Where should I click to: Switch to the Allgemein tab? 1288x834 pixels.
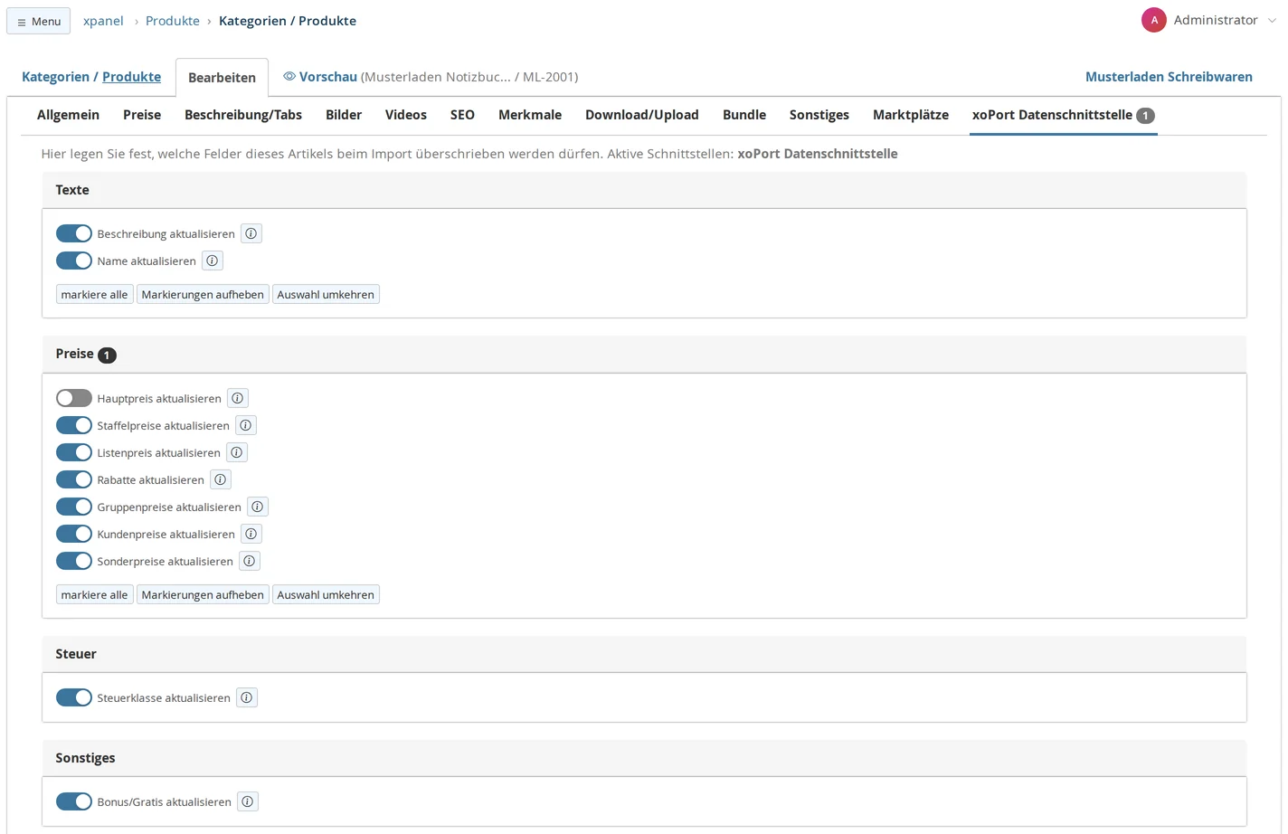(68, 115)
